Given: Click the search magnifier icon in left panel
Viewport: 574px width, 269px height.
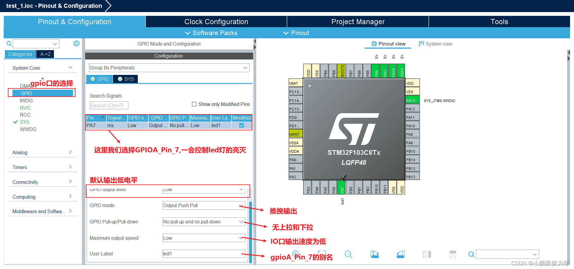Looking at the screenshot, I should tap(9, 44).
